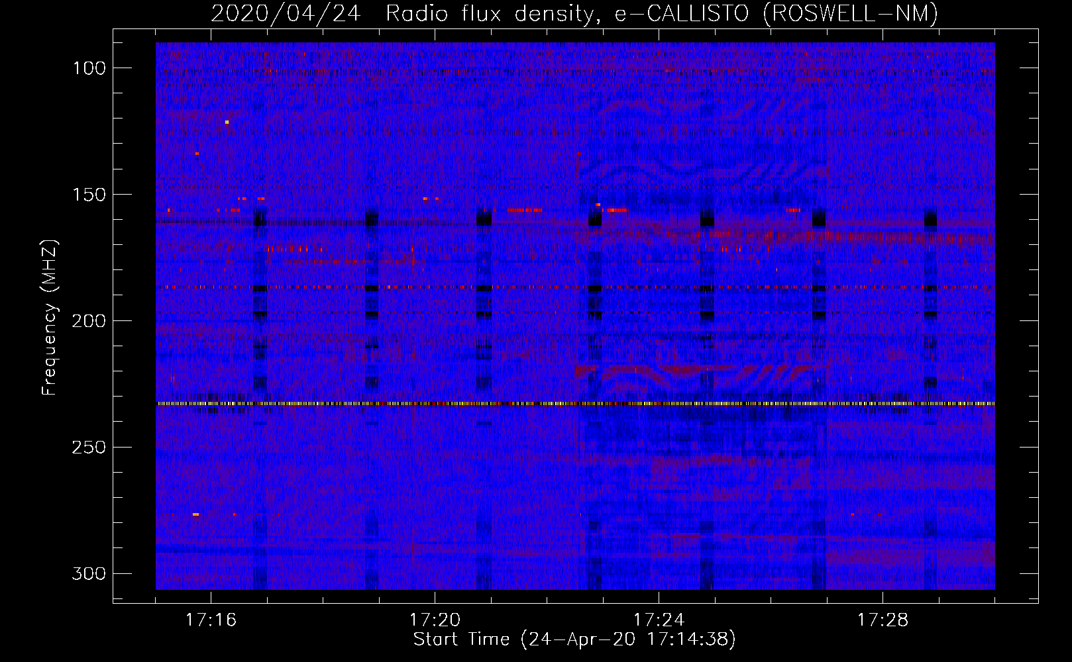Click the "Start Time (24-Apr-20 17:14:38)" label
This screenshot has width=1072, height=662.
(574, 639)
